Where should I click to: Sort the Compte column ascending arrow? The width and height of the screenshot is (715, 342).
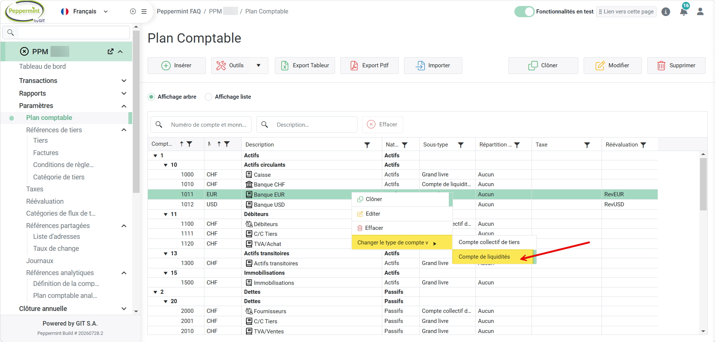182,144
